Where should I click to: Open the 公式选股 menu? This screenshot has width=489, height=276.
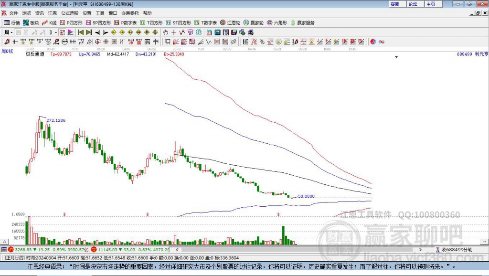[70, 13]
